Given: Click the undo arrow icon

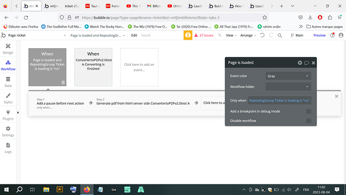Looking at the screenshot, I should pyautogui.click(x=262, y=35).
